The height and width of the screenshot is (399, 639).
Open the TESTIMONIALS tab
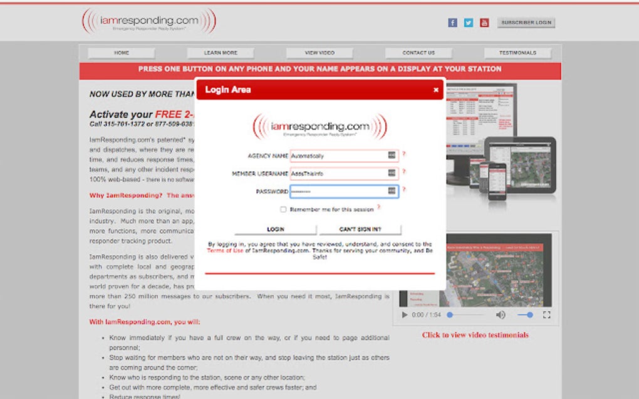[518, 53]
